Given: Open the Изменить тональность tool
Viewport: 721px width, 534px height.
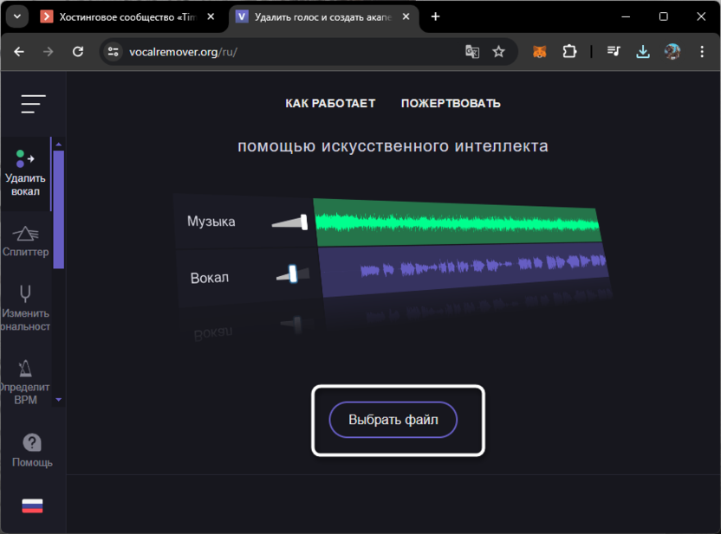Looking at the screenshot, I should point(25,308).
